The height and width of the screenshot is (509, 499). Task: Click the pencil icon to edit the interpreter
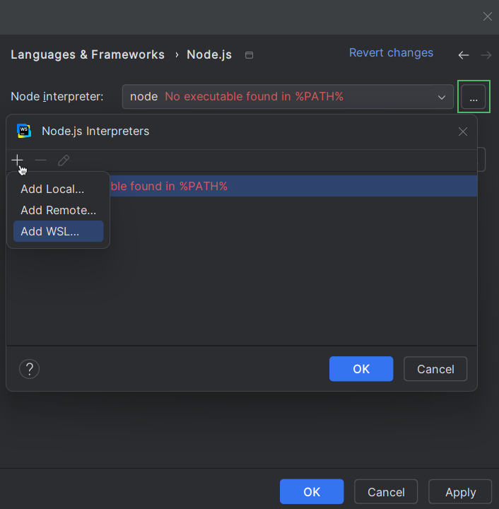pos(64,160)
